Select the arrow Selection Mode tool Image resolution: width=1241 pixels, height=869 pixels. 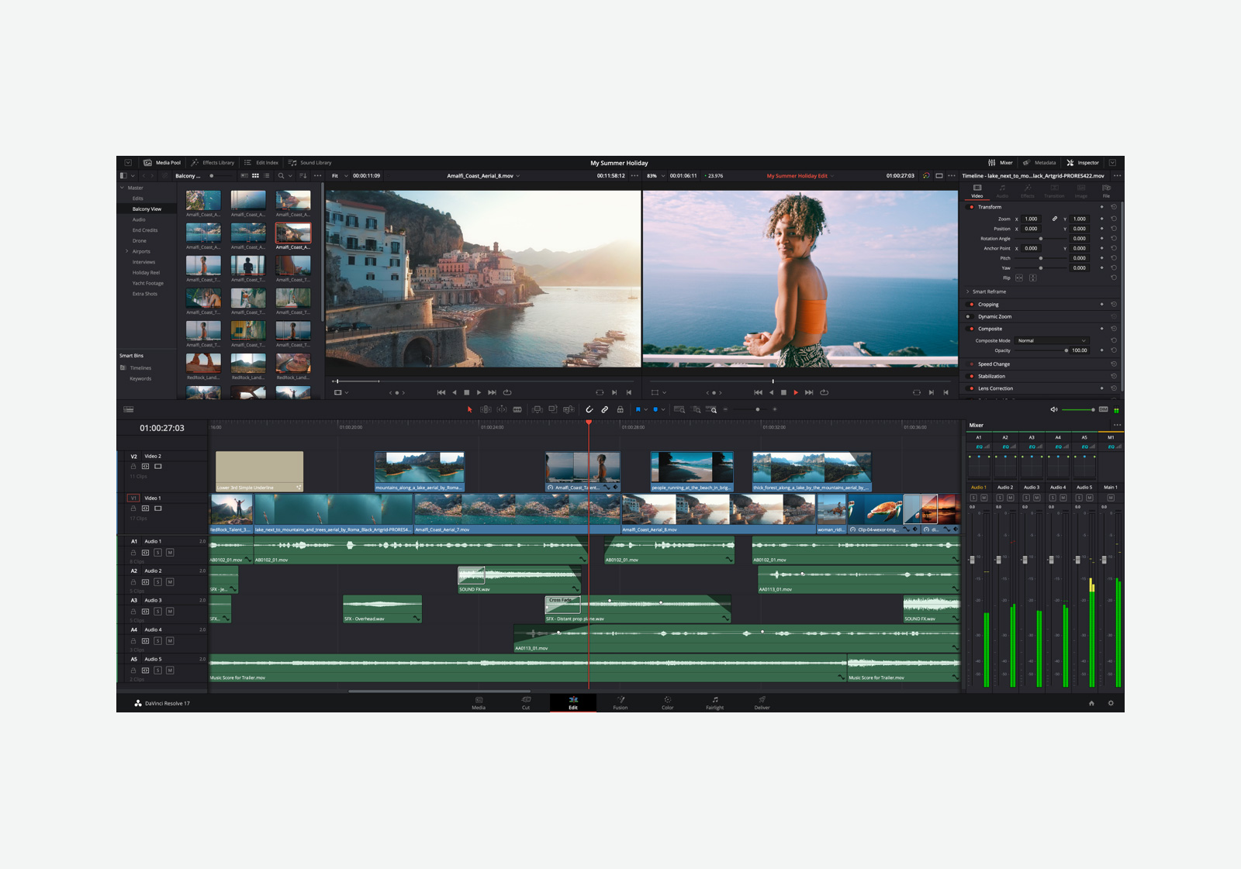tap(469, 409)
